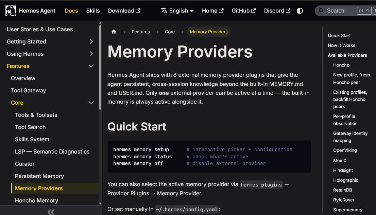Image resolution: width=376 pixels, height=215 pixels.
Task: Open Tools & Toolsets page
Action: (36, 115)
